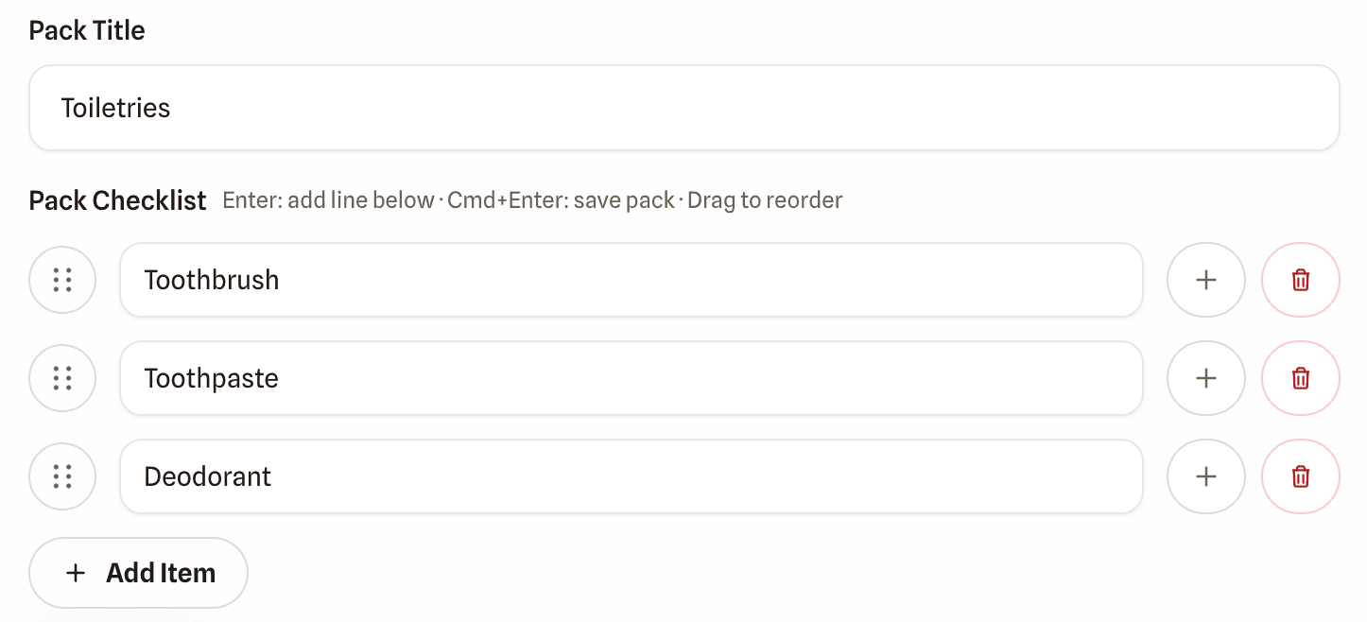1367x622 pixels.
Task: Delete the Deodorant item with trash icon
Action: pyautogui.click(x=1301, y=476)
